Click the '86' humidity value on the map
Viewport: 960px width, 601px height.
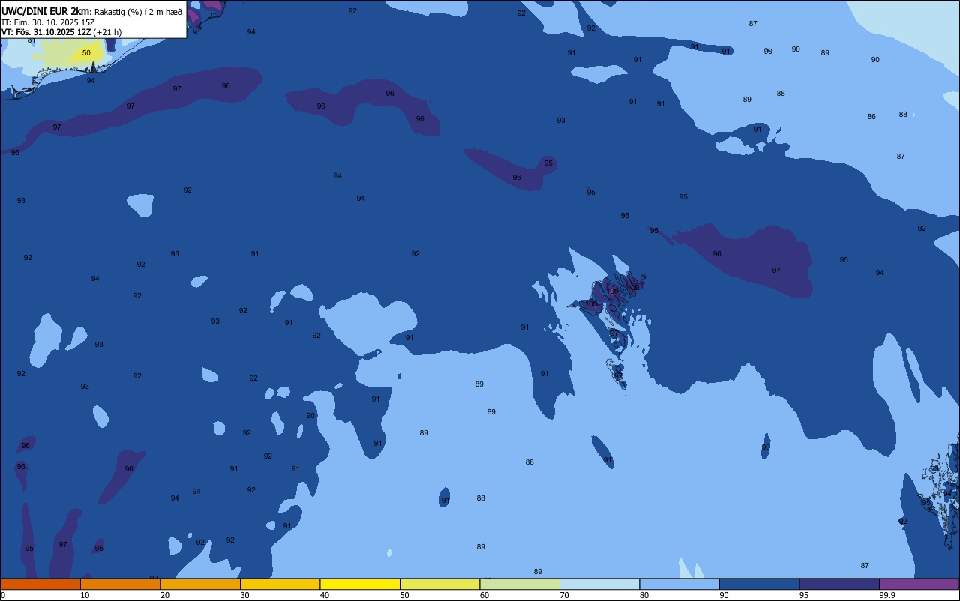pyautogui.click(x=871, y=117)
